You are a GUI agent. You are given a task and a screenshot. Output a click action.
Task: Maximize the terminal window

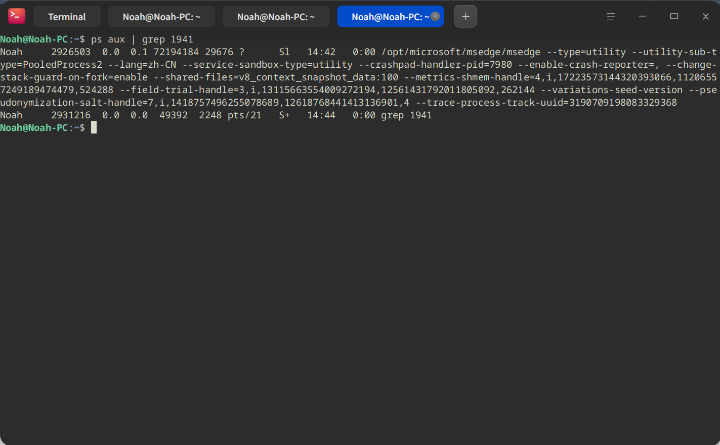click(x=674, y=17)
